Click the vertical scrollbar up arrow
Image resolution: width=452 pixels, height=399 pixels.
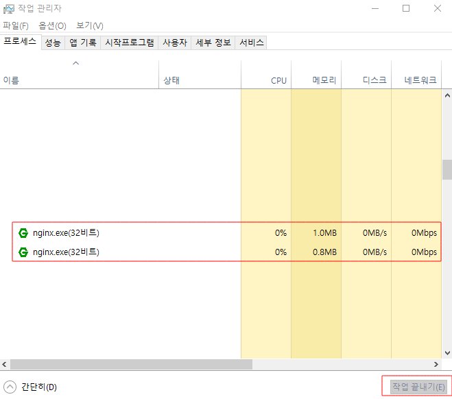(447, 95)
